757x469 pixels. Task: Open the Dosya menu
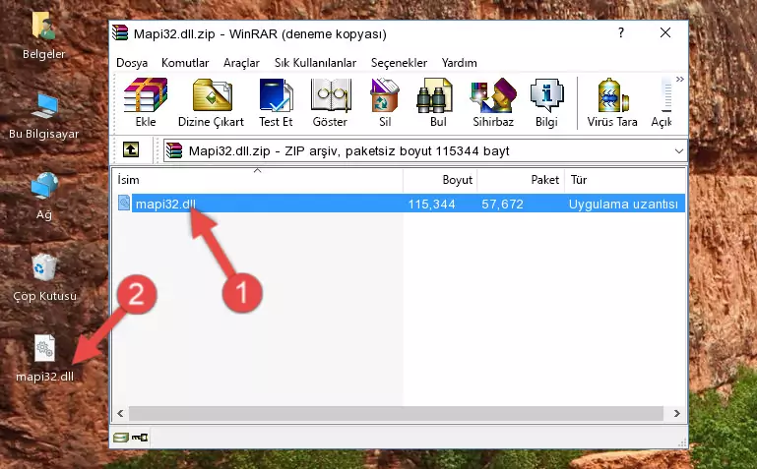pos(132,63)
